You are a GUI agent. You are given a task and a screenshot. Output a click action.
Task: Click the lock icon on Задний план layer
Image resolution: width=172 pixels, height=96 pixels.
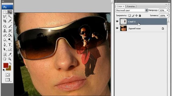coord(163,29)
